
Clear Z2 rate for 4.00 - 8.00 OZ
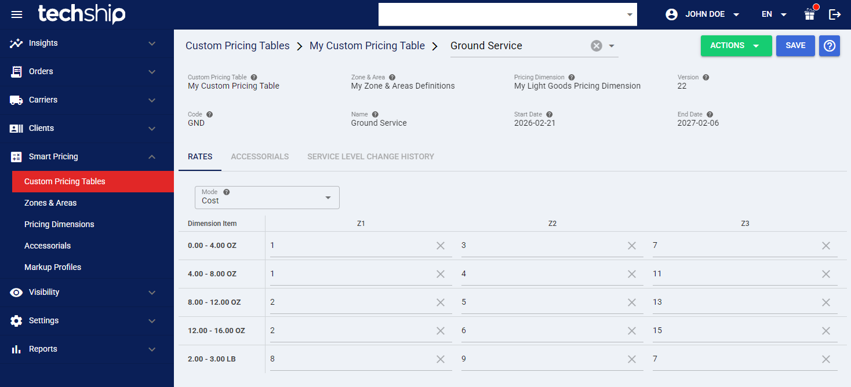point(632,274)
